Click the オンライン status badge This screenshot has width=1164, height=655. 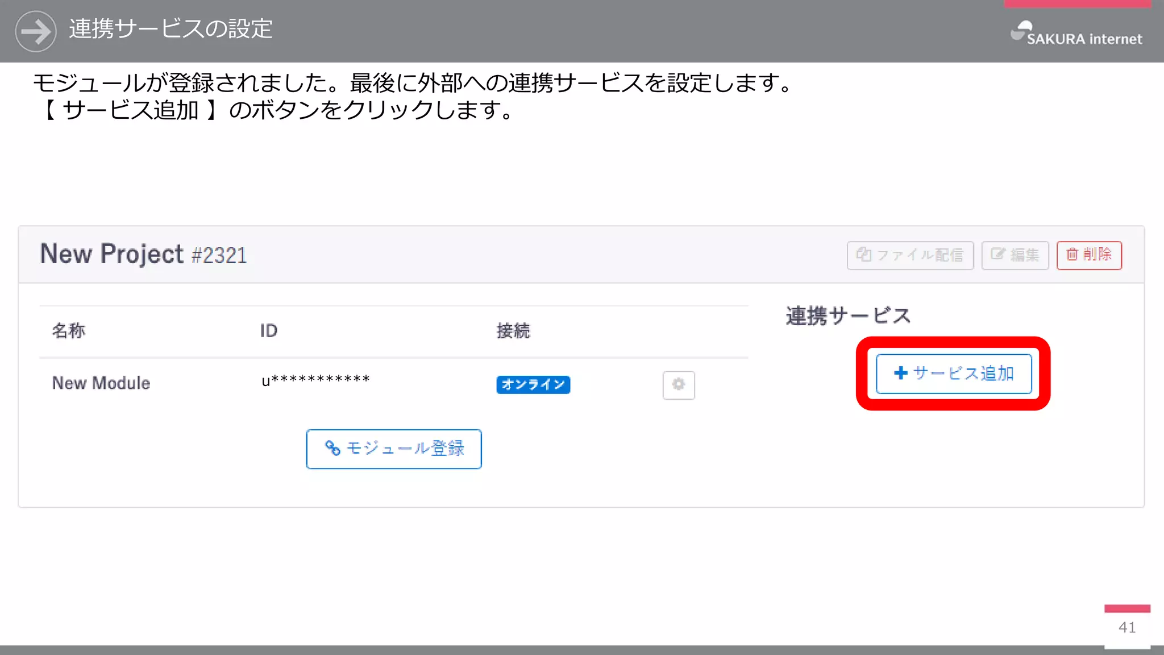pos(533,384)
